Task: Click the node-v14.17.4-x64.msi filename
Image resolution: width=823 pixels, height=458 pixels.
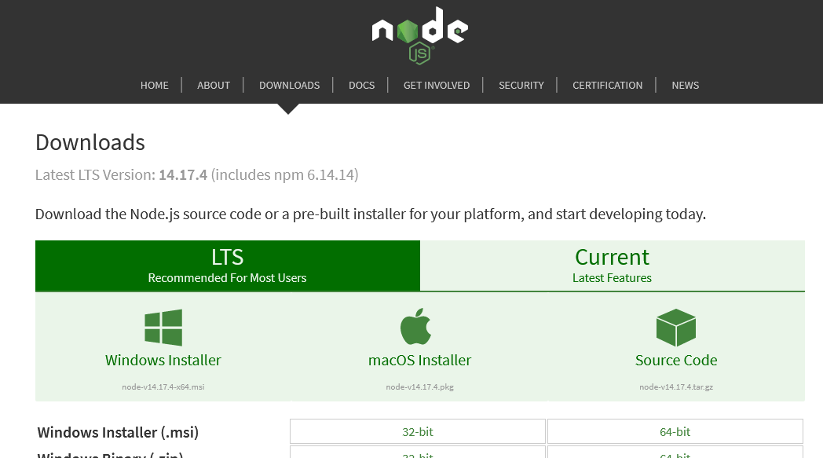Action: click(x=163, y=387)
